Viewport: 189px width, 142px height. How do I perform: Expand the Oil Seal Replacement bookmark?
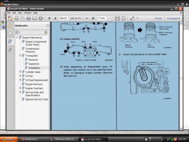20,80
